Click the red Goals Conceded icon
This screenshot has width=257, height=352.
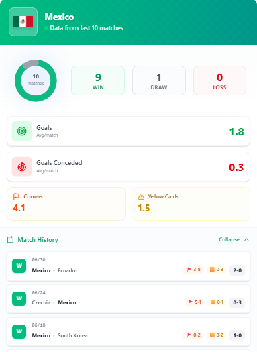pyautogui.click(x=21, y=166)
